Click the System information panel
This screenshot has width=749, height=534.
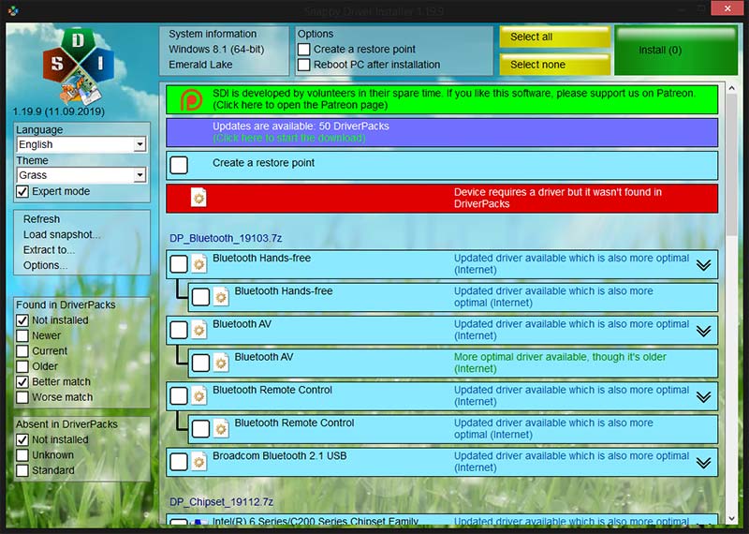pyautogui.click(x=224, y=51)
